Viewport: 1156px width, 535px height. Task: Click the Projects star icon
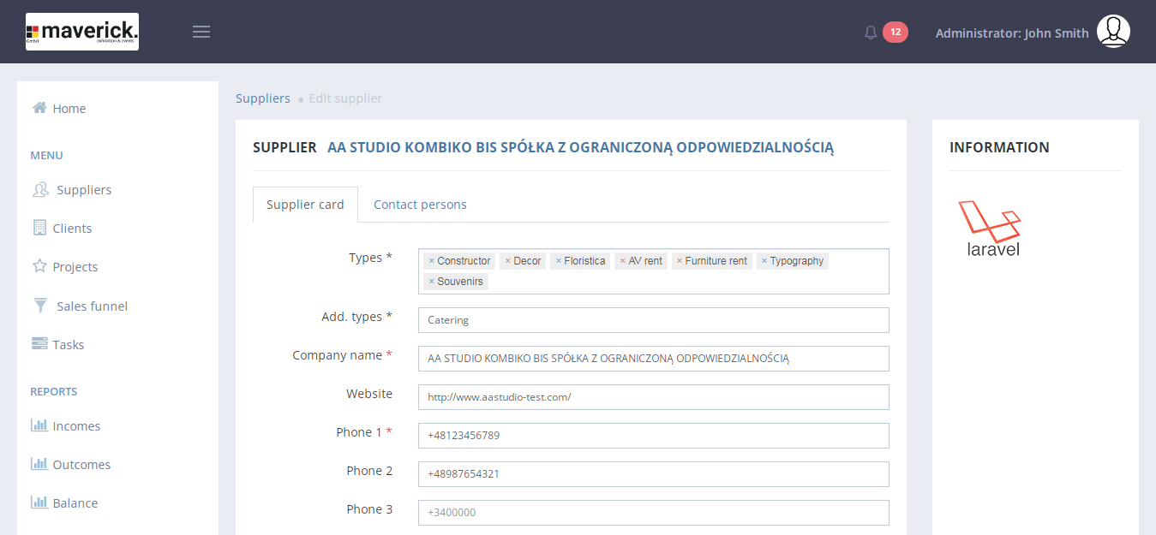coord(39,266)
